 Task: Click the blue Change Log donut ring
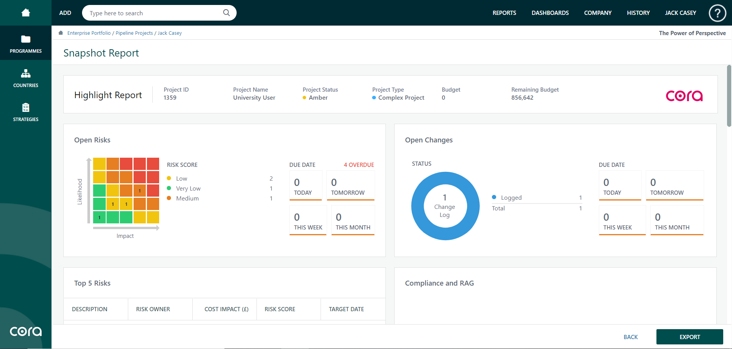coord(417,206)
